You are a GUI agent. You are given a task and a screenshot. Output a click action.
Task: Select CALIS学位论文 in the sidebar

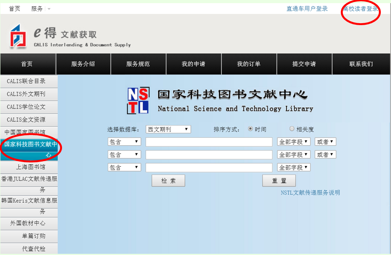(x=29, y=107)
